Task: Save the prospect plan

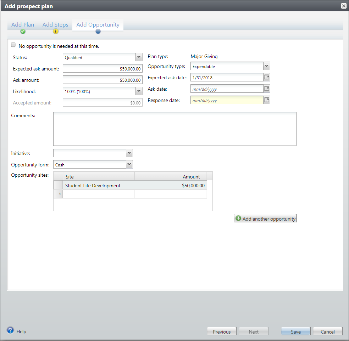Action: 295,331
